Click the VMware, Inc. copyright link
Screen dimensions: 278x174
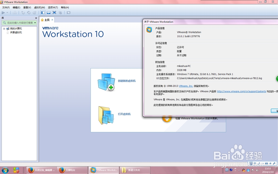tap(186, 86)
